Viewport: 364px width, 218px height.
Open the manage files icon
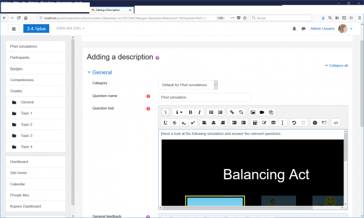point(271,113)
